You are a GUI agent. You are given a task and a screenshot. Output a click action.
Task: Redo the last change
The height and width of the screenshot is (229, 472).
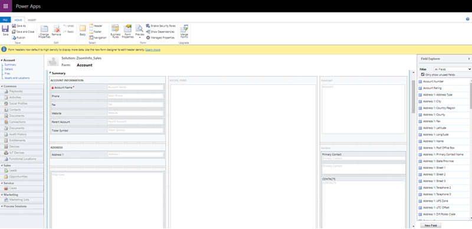68,32
